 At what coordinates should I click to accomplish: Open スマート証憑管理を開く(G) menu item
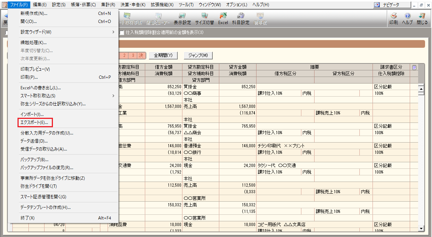[68, 197]
